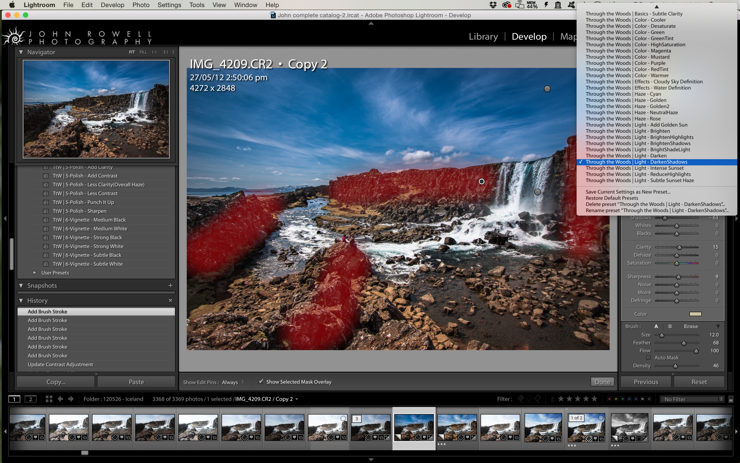Click the Done button in toolbar

click(603, 381)
